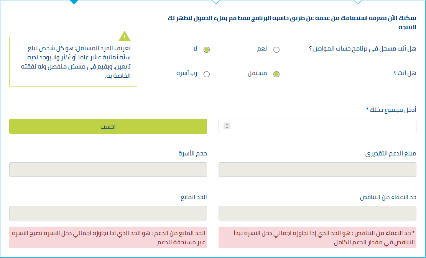426x258 pixels.
Task: Choose the رب أسرة radio option
Action: 206,74
